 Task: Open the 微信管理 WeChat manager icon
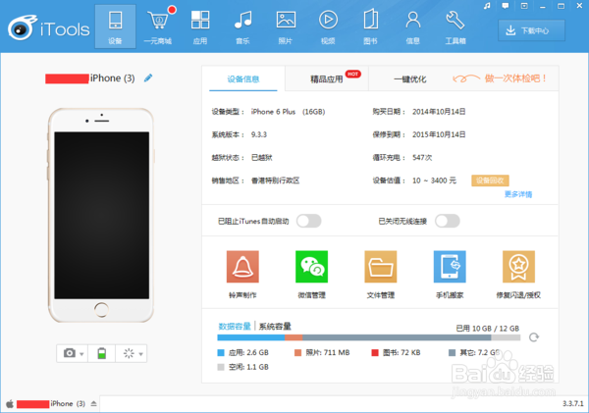click(x=312, y=267)
